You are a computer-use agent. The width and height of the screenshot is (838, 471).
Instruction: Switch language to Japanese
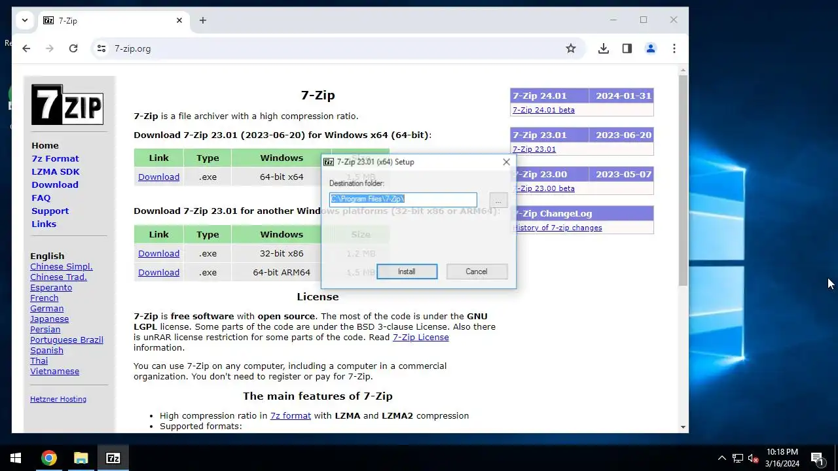(x=49, y=319)
